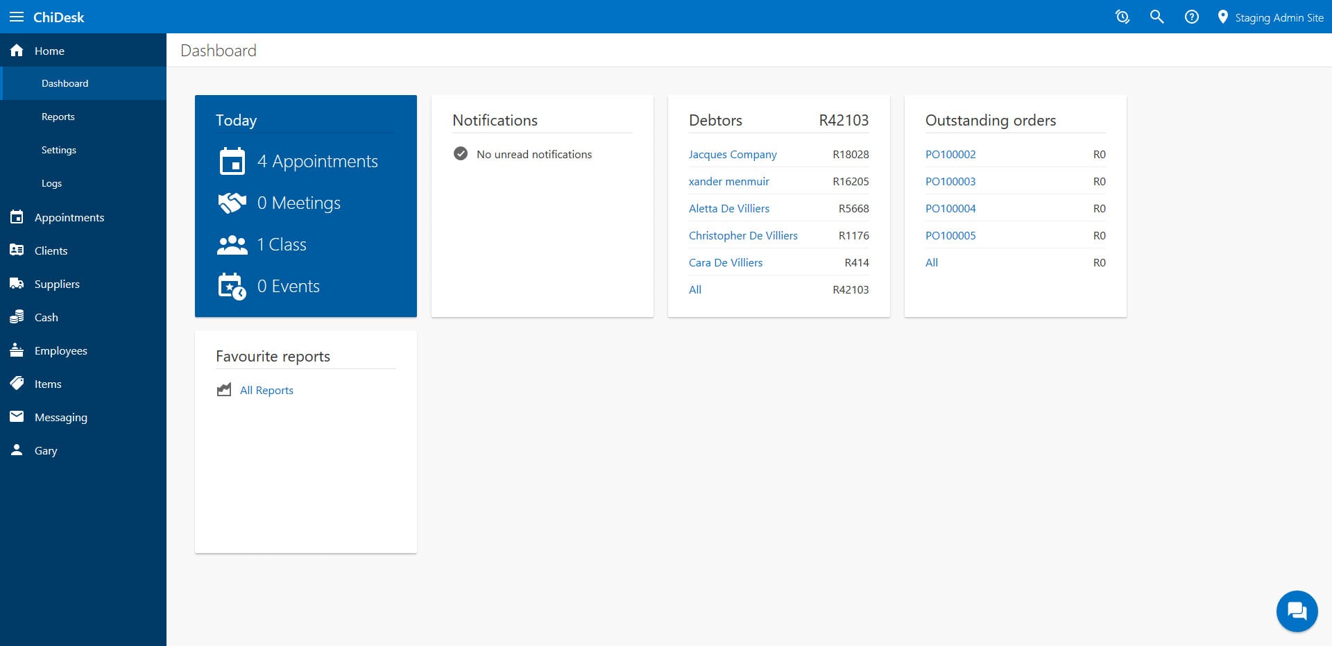
Task: Open the Logs page
Action: 51,182
